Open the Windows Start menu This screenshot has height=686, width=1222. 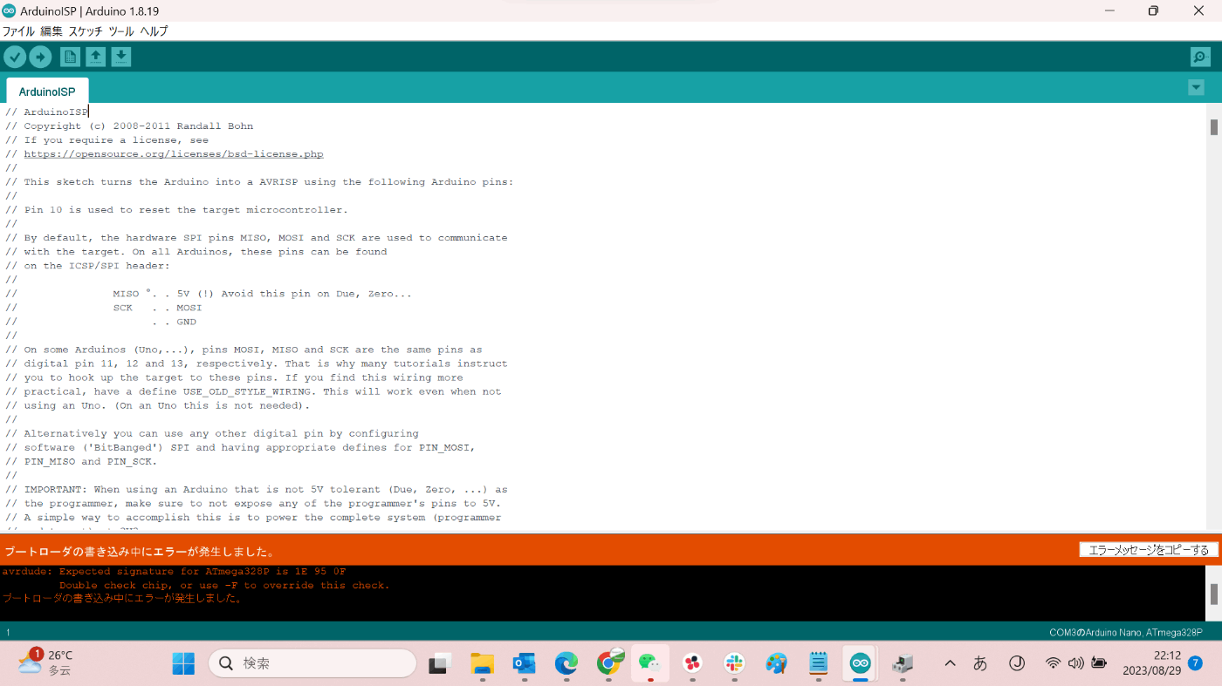point(183,663)
